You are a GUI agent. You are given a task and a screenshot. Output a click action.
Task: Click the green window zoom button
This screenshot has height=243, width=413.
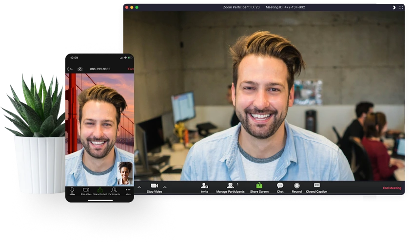tap(137, 7)
